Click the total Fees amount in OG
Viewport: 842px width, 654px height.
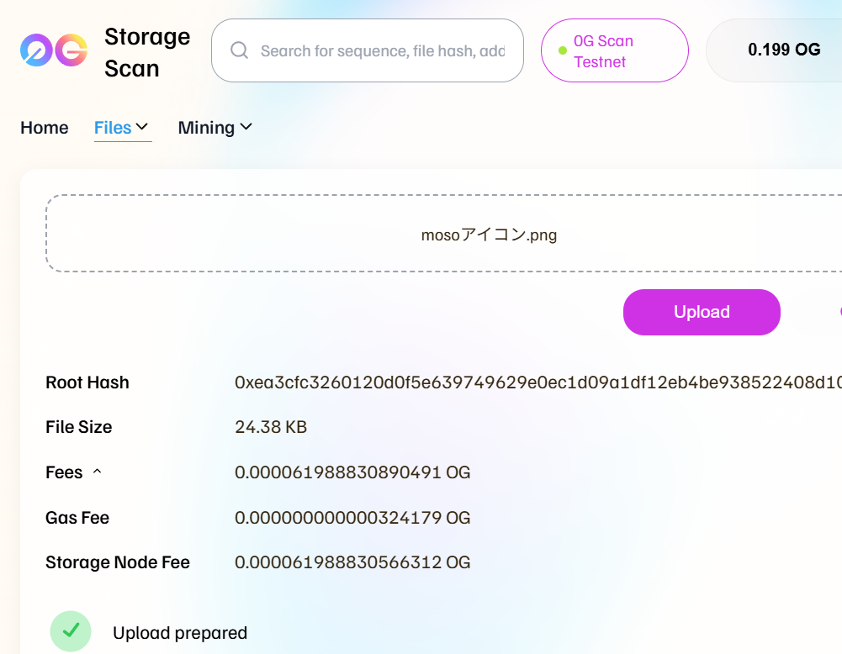(x=352, y=472)
